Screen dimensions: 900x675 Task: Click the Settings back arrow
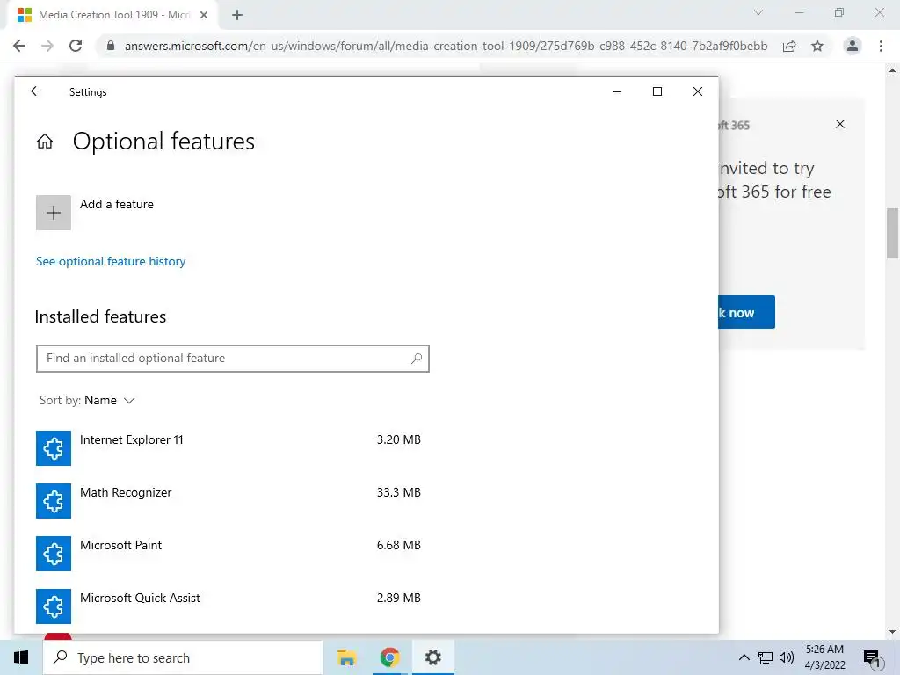tap(36, 91)
